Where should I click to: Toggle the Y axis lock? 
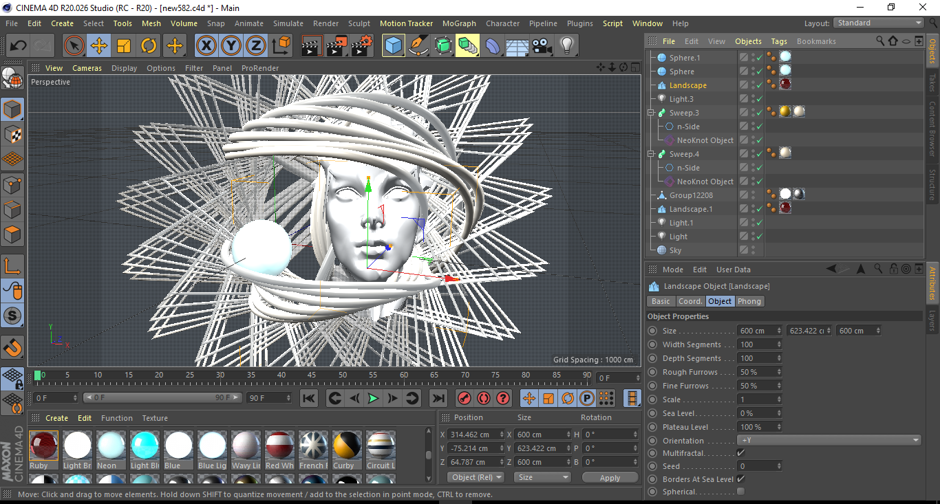231,46
